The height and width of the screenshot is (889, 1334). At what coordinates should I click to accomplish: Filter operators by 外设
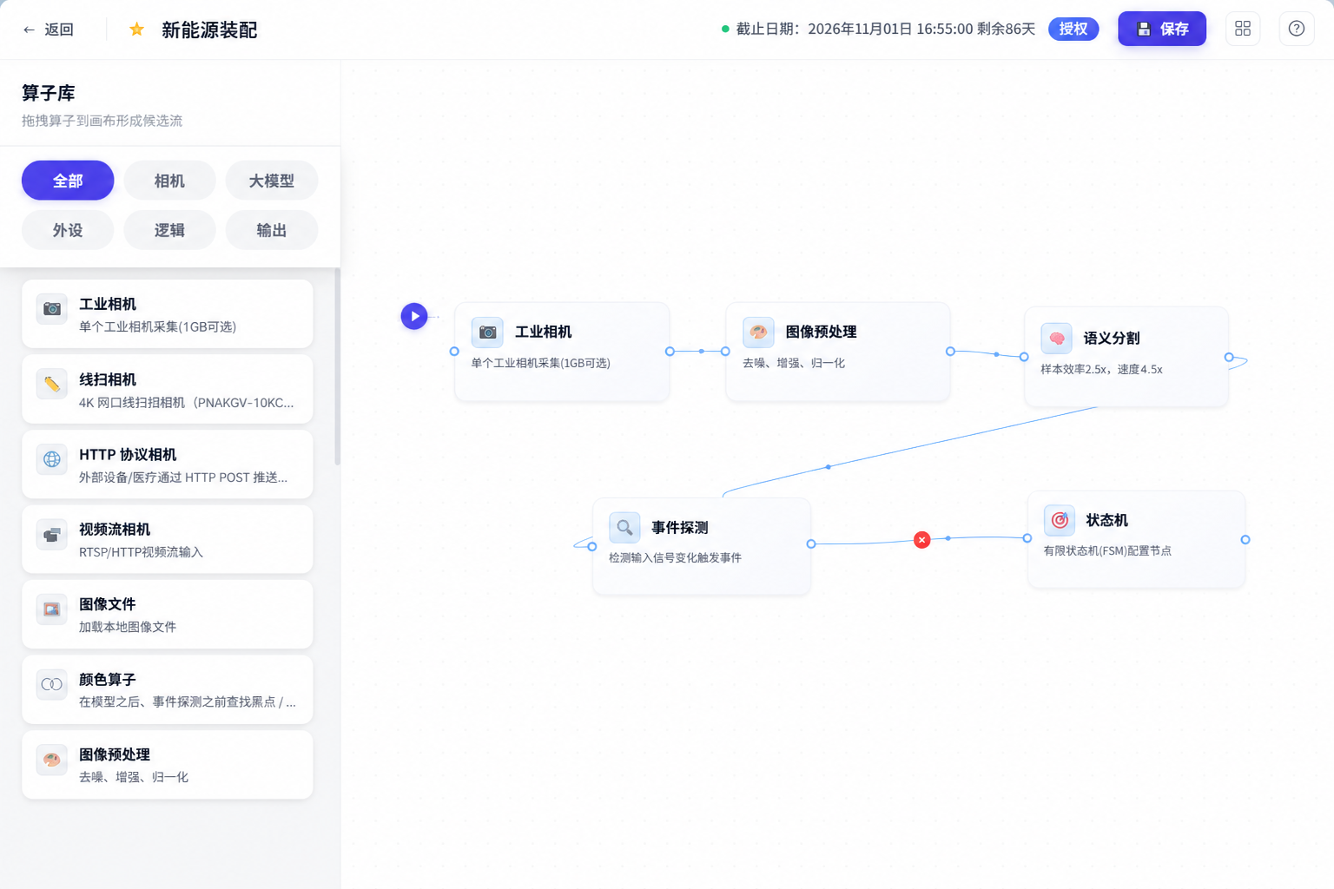click(x=68, y=230)
